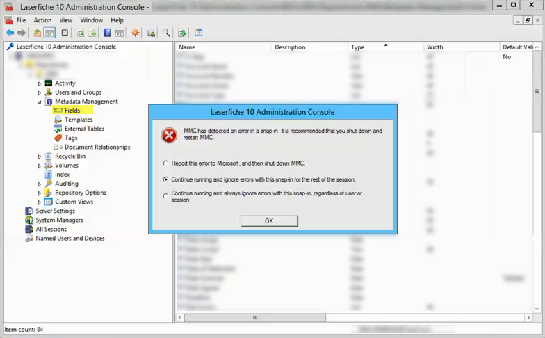545x338 pixels.
Task: Click the Back arrow toolbar icon
Action: 10,33
